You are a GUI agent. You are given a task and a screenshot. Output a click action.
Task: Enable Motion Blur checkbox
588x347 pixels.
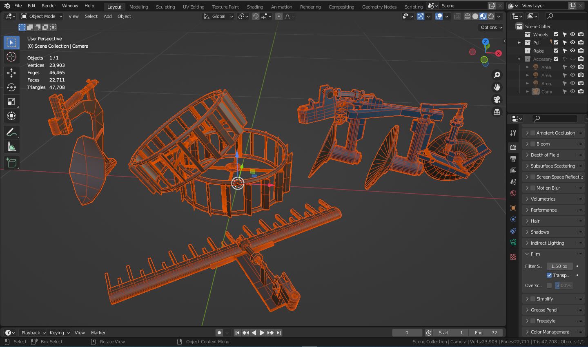coord(533,188)
